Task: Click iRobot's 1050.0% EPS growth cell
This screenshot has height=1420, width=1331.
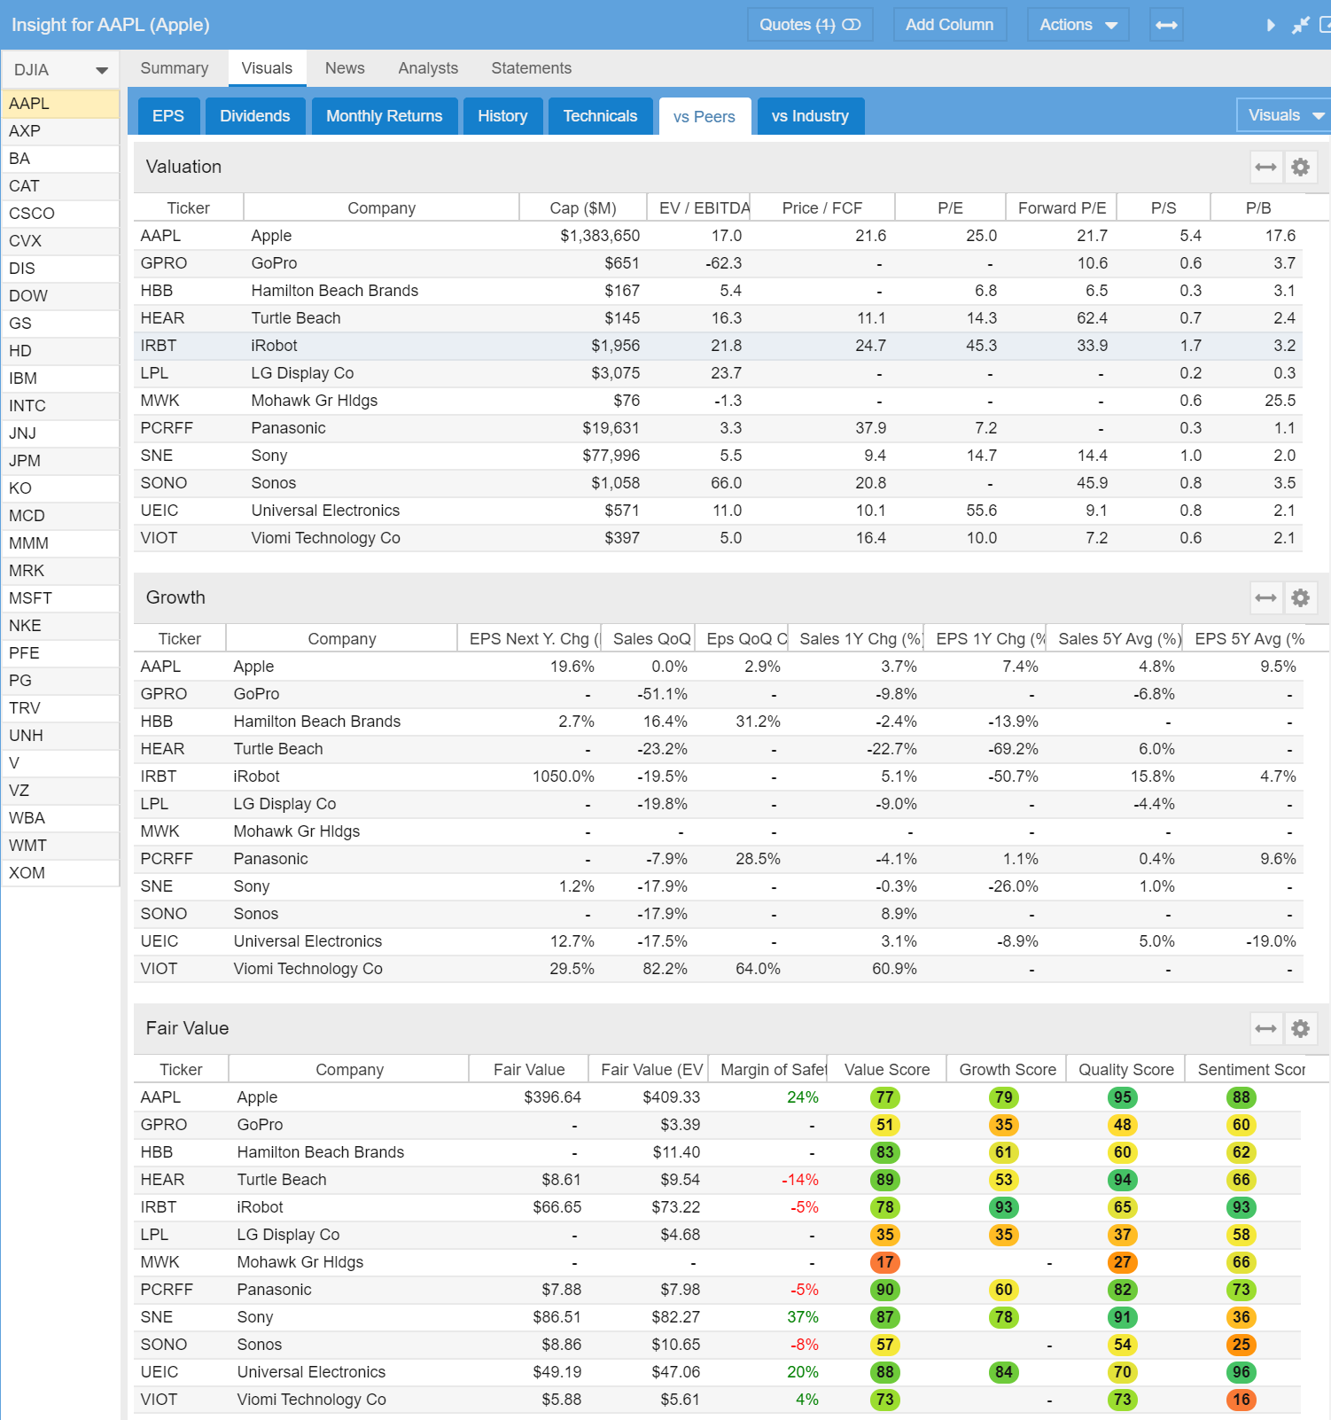Action: (x=563, y=776)
